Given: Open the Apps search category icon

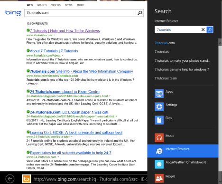Looking at the screenshot, I should [x=159, y=94].
